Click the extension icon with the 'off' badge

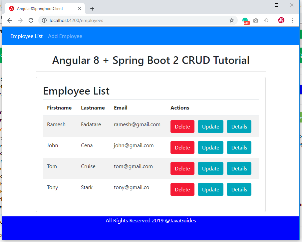pyautogui.click(x=246, y=20)
